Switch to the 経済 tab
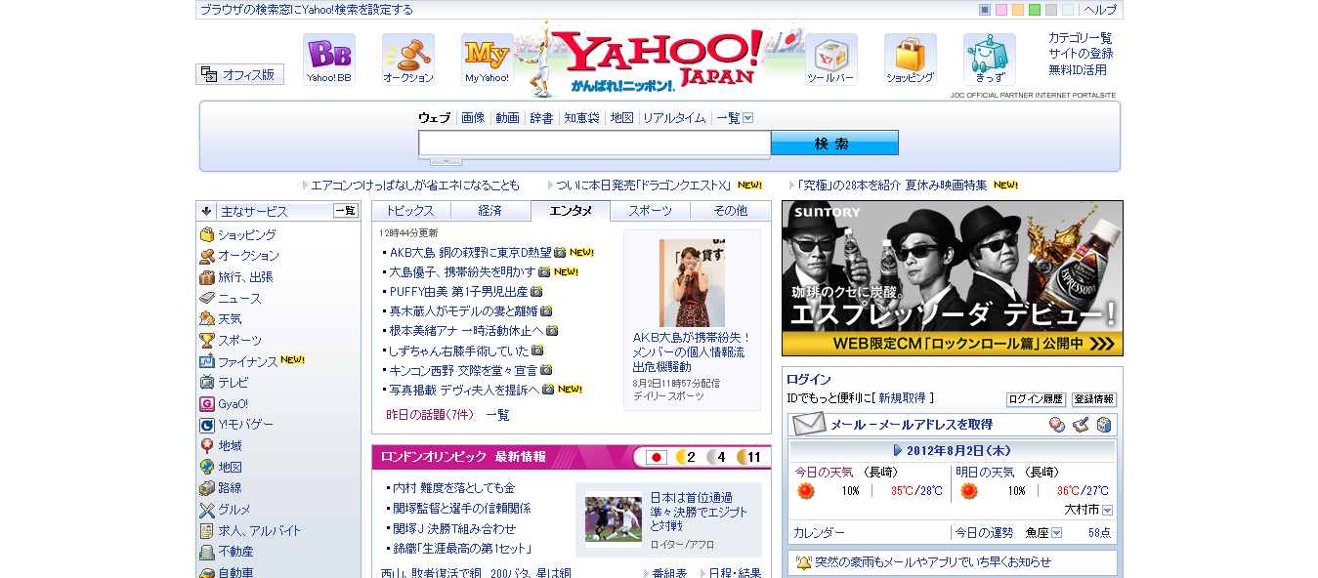 [490, 211]
